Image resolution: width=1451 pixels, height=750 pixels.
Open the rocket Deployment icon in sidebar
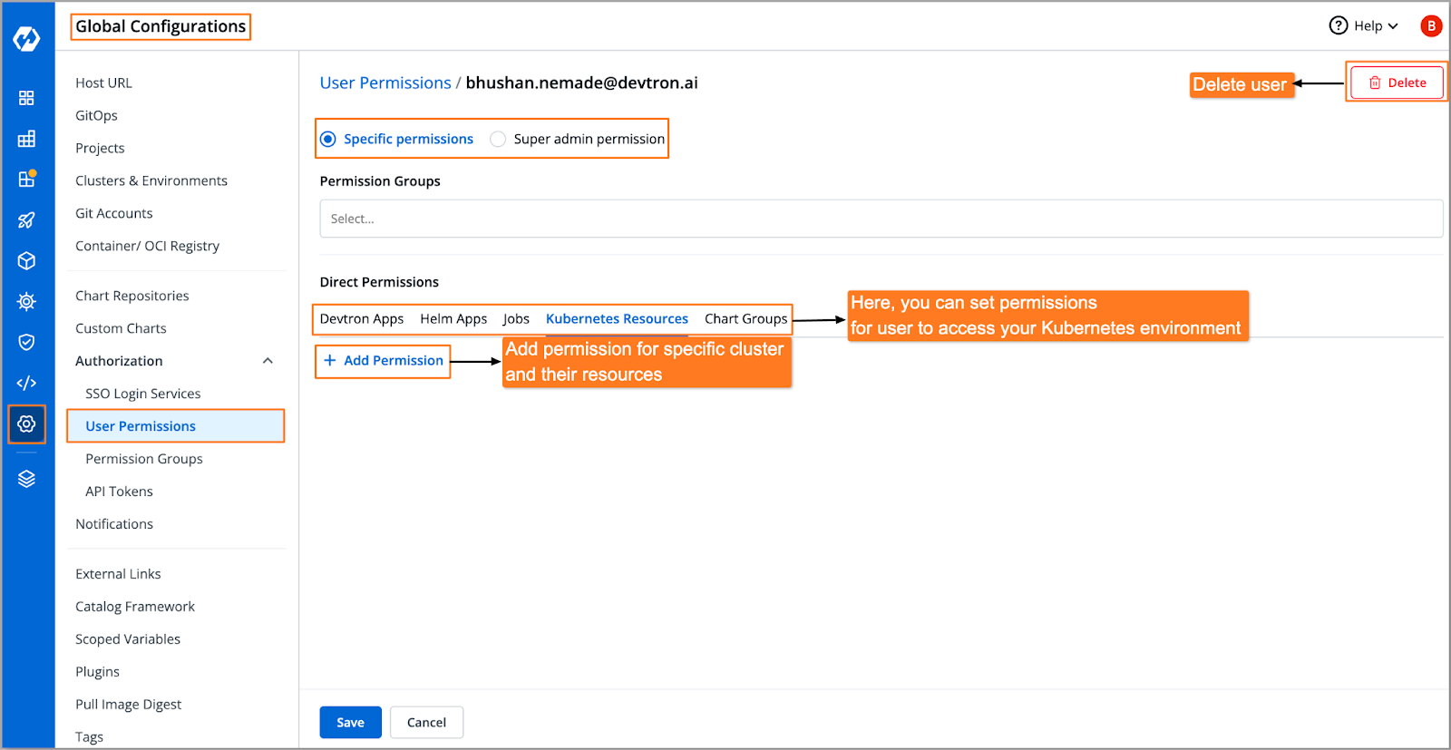(26, 220)
